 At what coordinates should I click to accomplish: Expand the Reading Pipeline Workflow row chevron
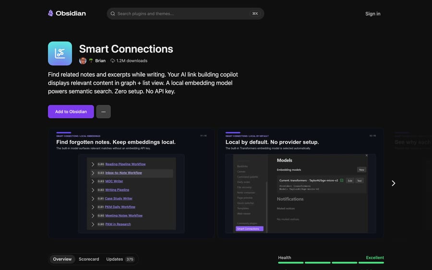[x=93, y=164]
